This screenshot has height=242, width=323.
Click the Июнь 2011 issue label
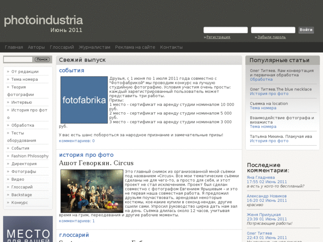coord(66,30)
